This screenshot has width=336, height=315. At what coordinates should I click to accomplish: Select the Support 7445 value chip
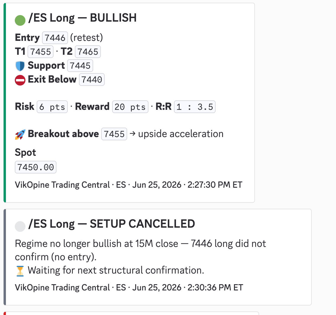[x=80, y=66]
